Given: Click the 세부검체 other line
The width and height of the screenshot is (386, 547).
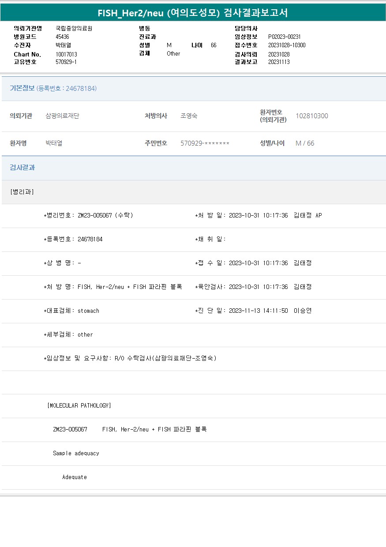Looking at the screenshot, I should (x=68, y=334).
